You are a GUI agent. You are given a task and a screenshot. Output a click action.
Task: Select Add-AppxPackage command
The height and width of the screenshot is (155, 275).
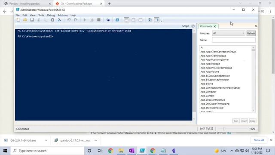coord(210,64)
